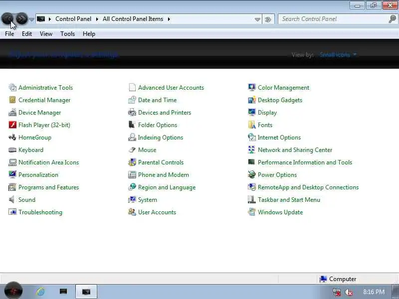Click the Date and Time icon
Viewport: 399px width, 299px height.
coord(132,100)
